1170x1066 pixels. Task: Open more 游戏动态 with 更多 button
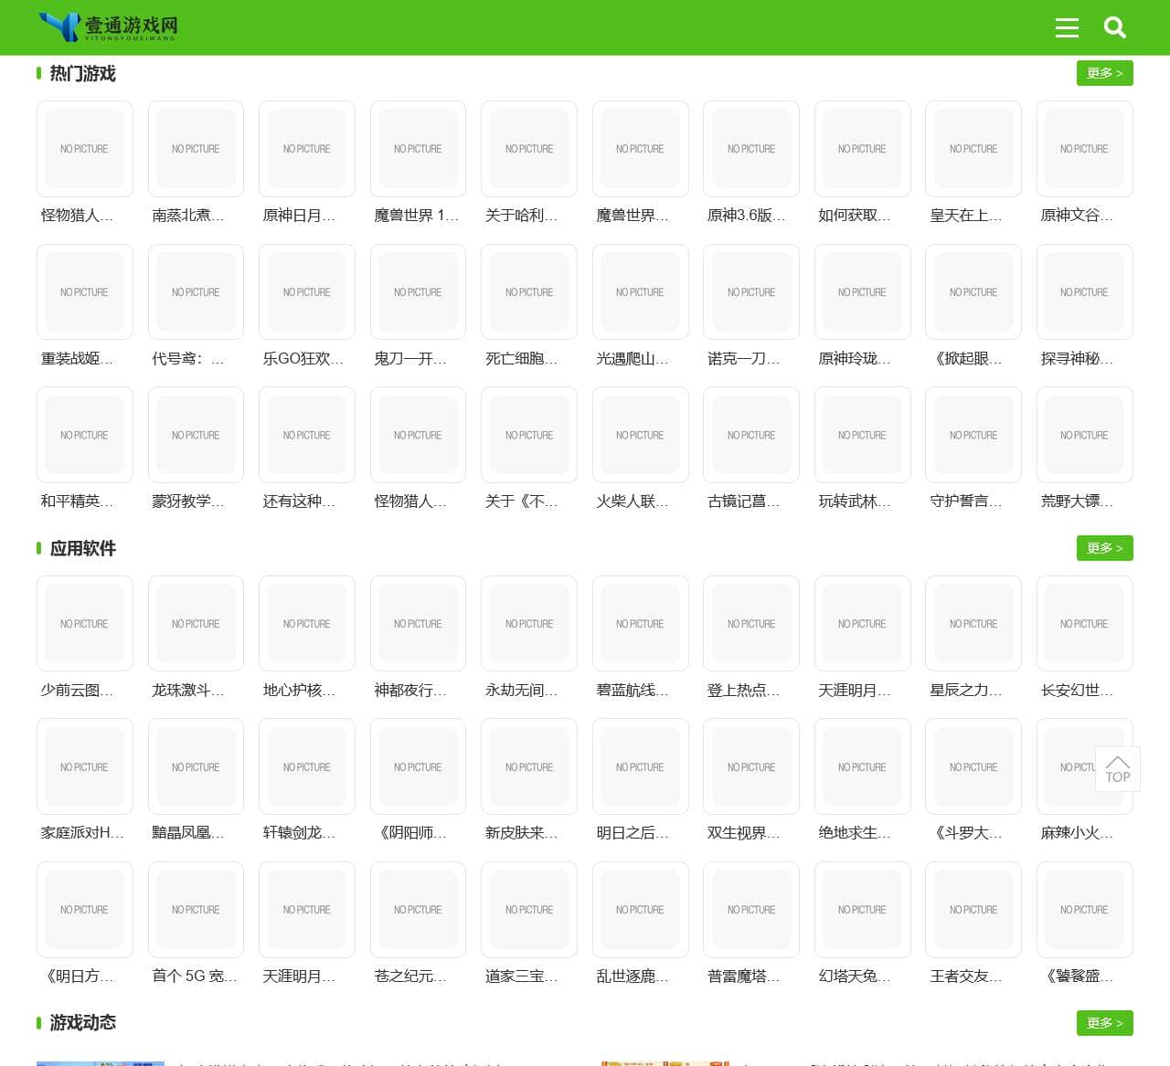(1104, 1023)
